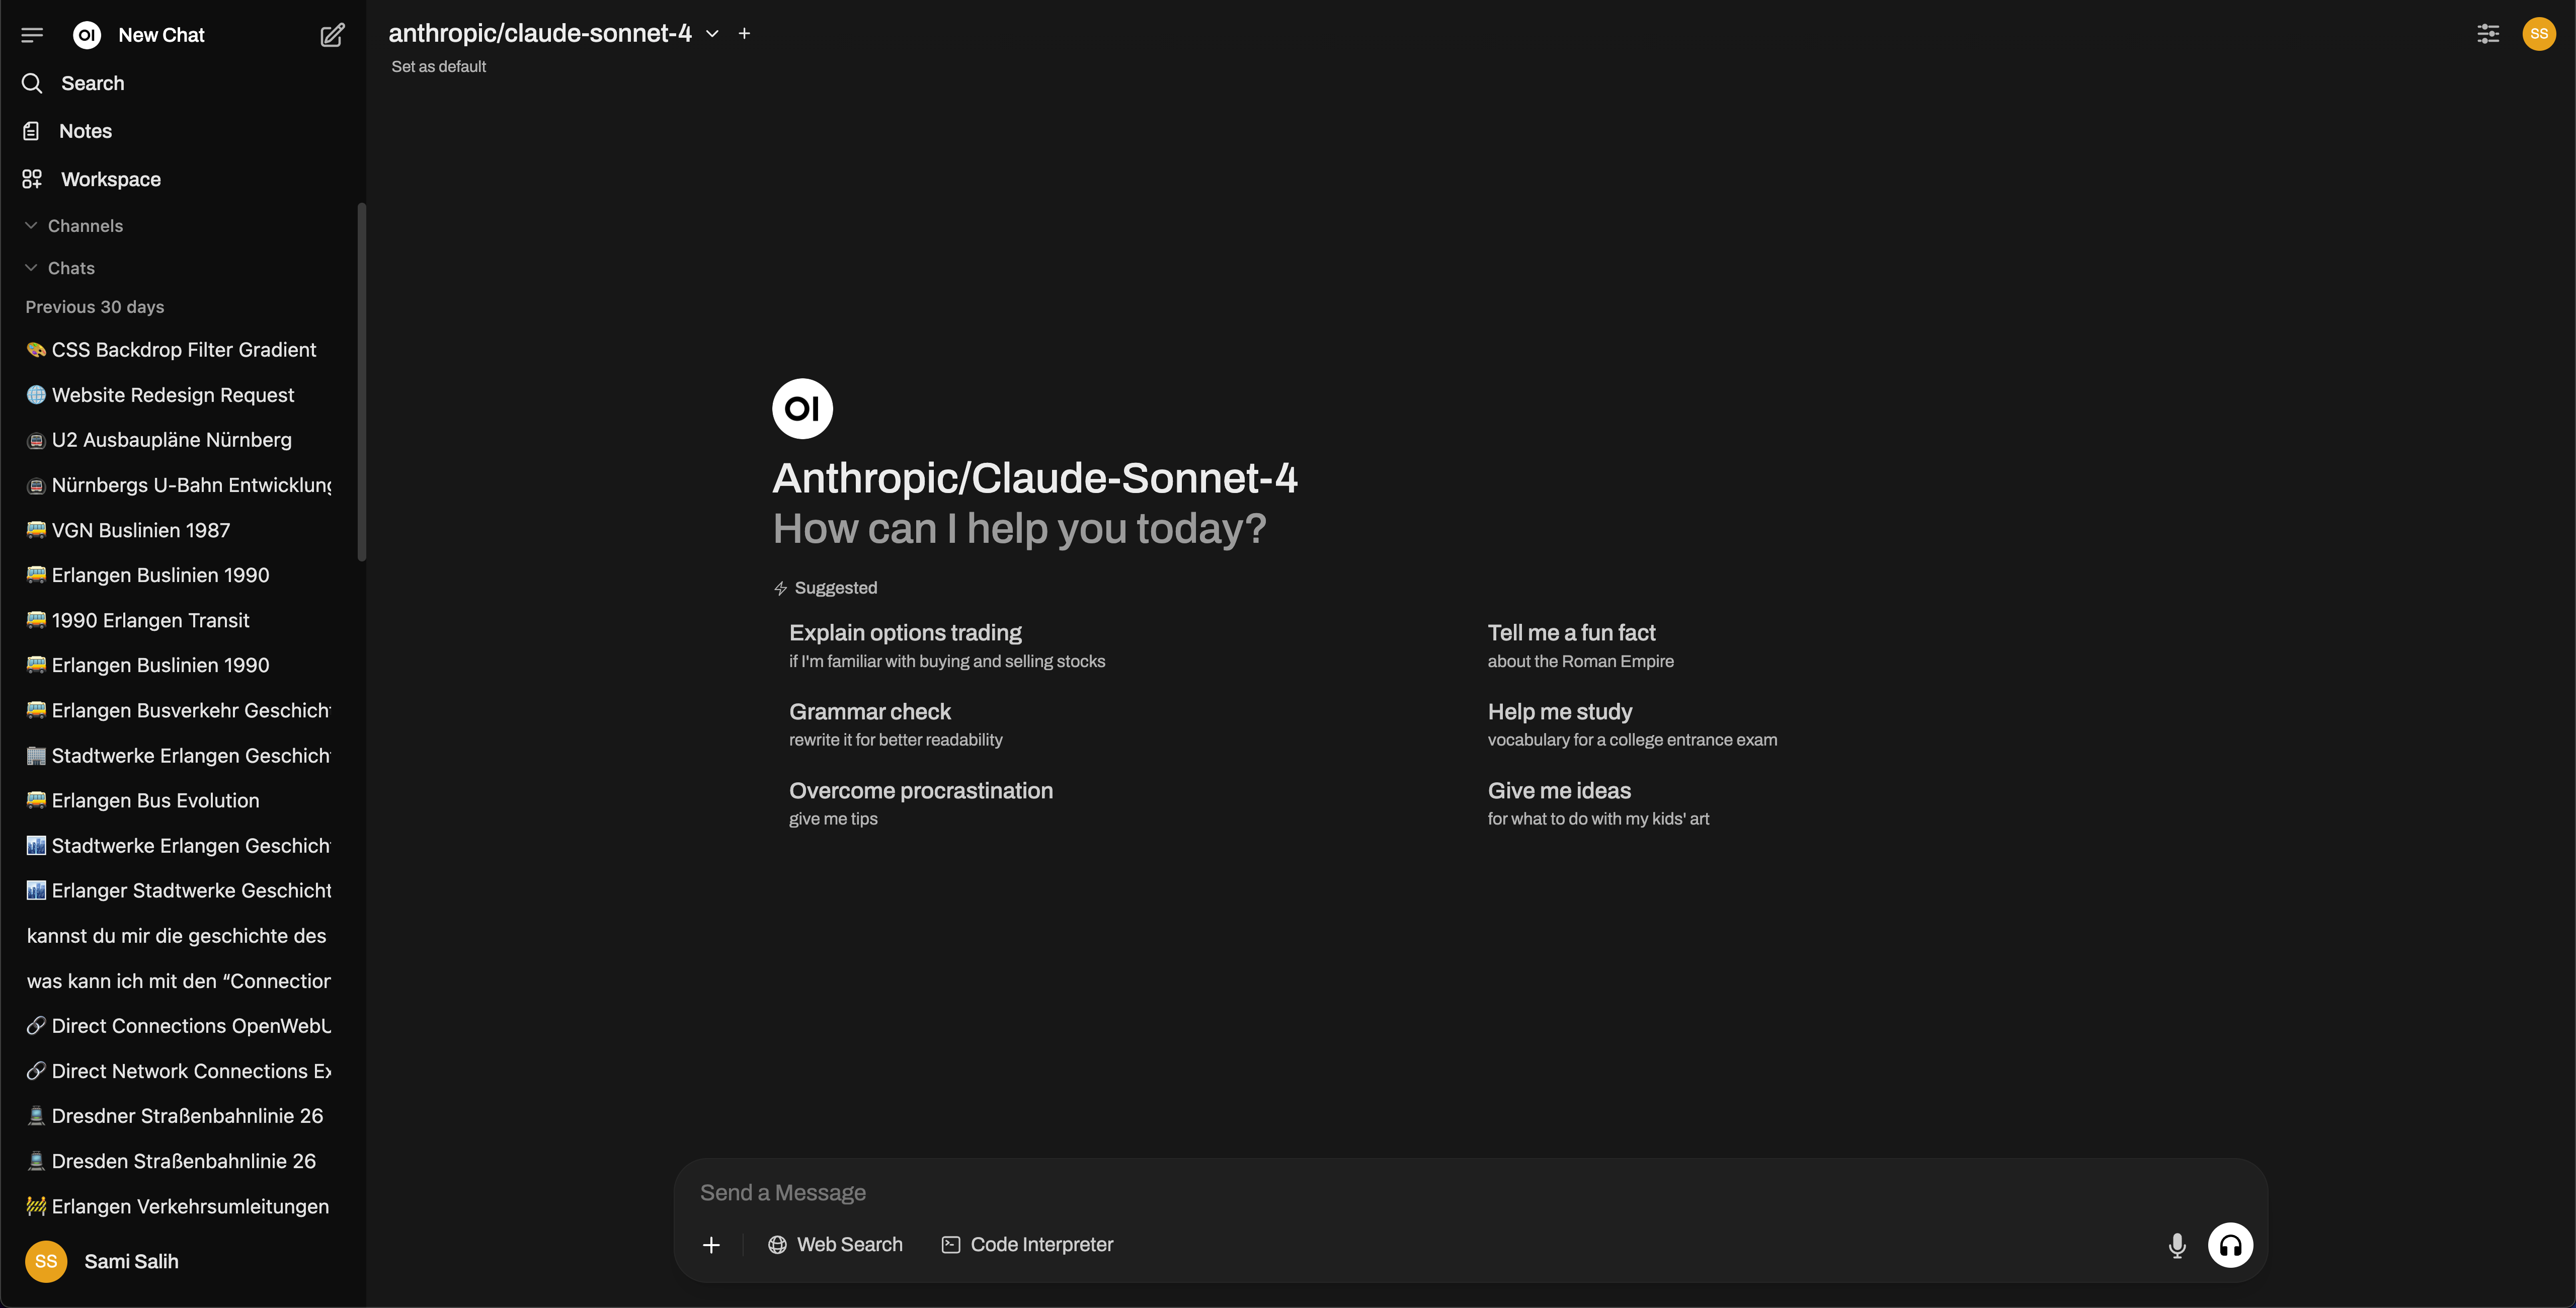Click the microphone voice input icon
This screenshot has width=2576, height=1308.
2177,1245
